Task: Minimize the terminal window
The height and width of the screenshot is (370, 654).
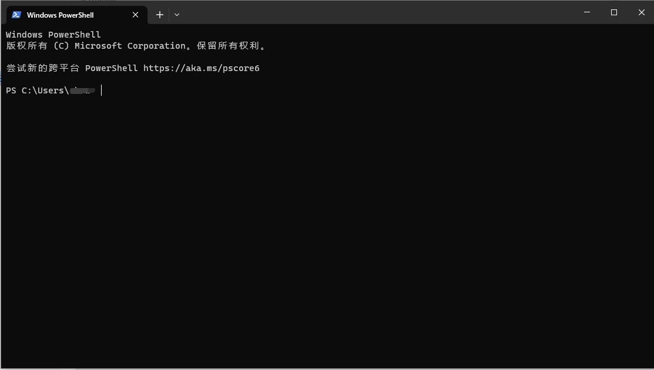Action: pos(587,12)
